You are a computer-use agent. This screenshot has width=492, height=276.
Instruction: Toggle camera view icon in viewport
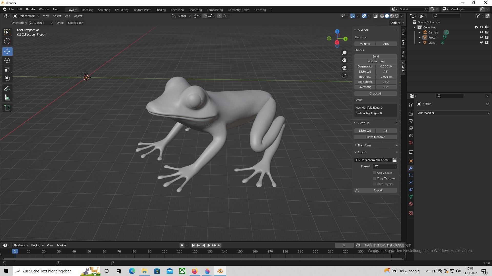point(344,68)
